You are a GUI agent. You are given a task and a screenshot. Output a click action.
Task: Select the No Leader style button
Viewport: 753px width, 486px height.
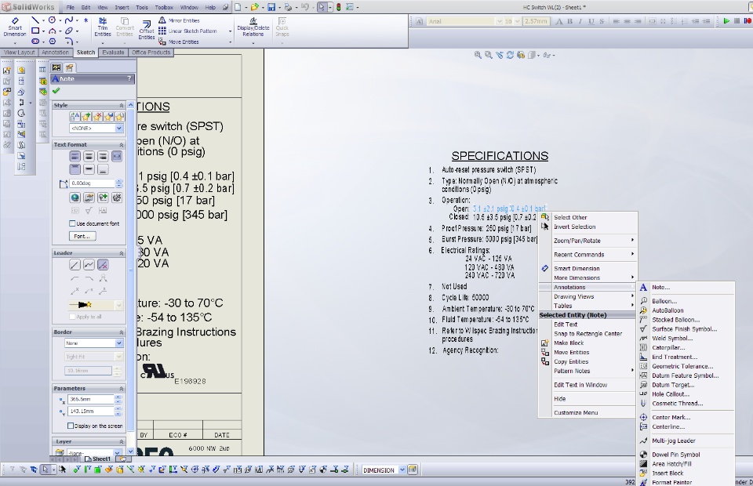(103, 265)
